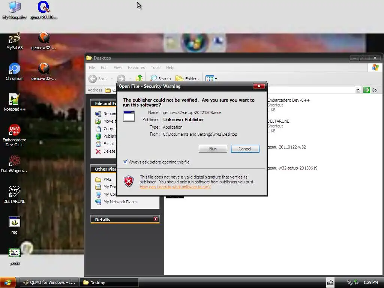Click Search in the Explorer toolbar
The width and height of the screenshot is (384, 288).
[160, 79]
